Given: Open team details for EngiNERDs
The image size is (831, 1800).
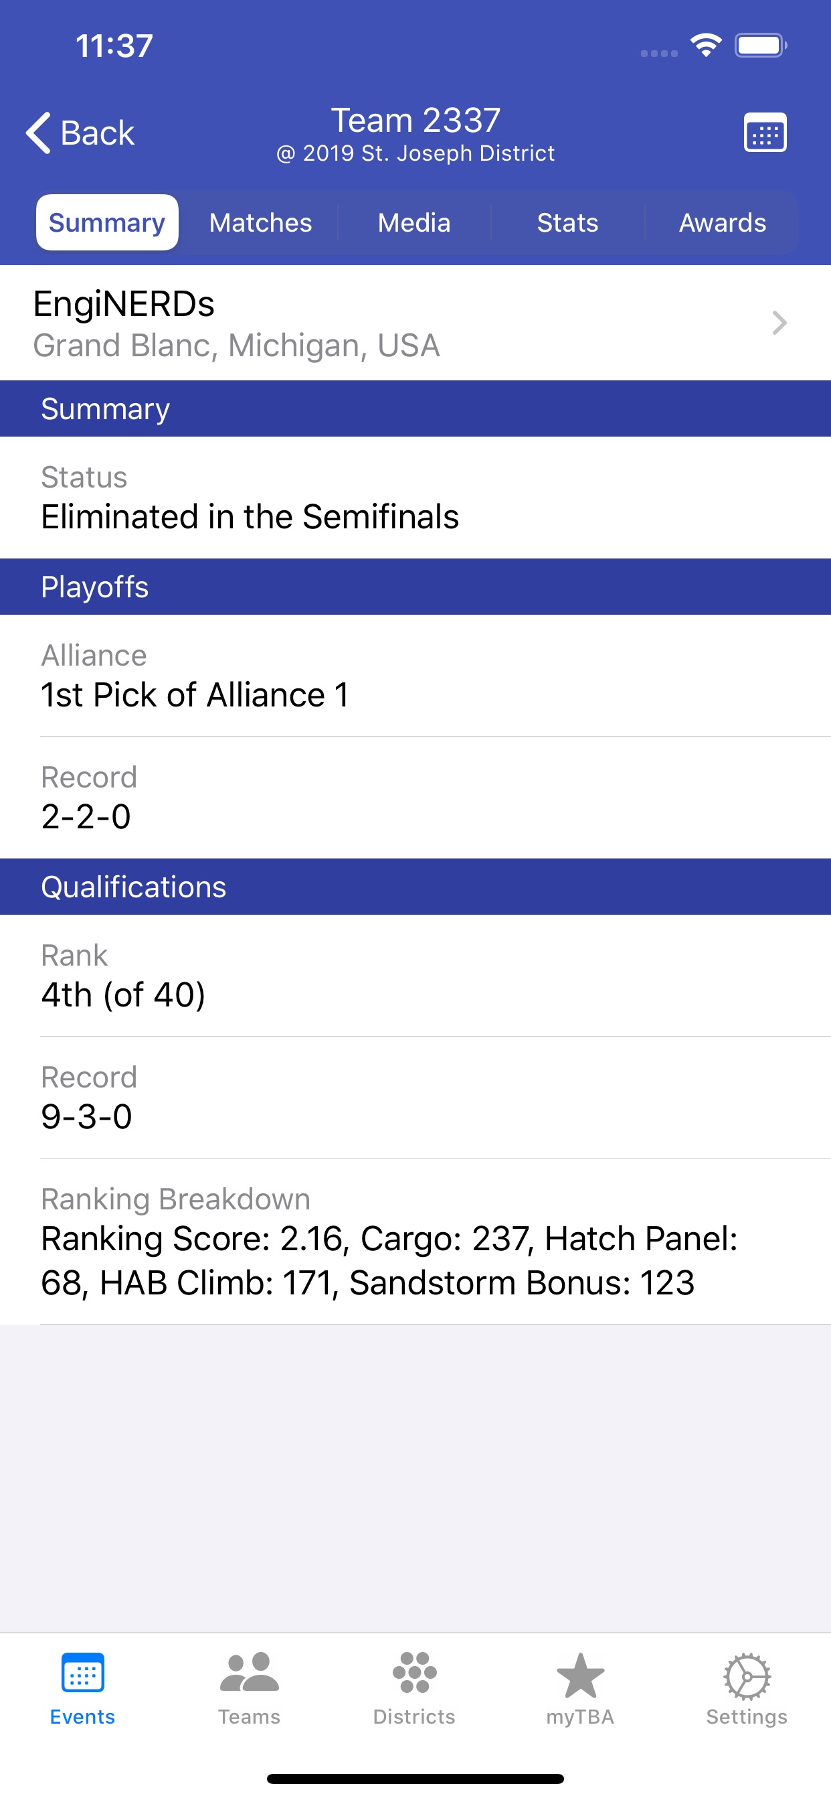Looking at the screenshot, I should pyautogui.click(x=349, y=323).
